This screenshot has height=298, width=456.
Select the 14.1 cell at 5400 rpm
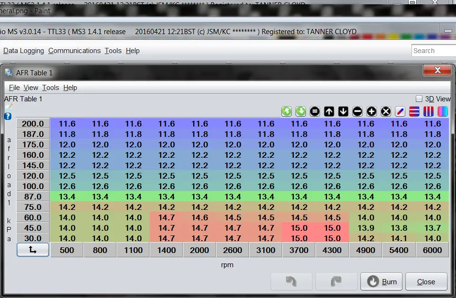(x=399, y=238)
